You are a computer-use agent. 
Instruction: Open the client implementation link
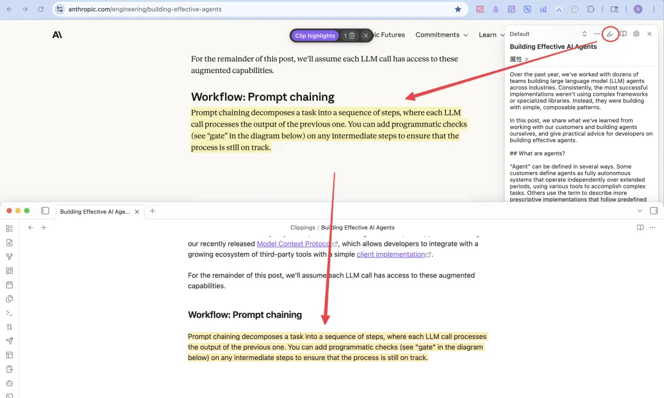[x=391, y=254]
